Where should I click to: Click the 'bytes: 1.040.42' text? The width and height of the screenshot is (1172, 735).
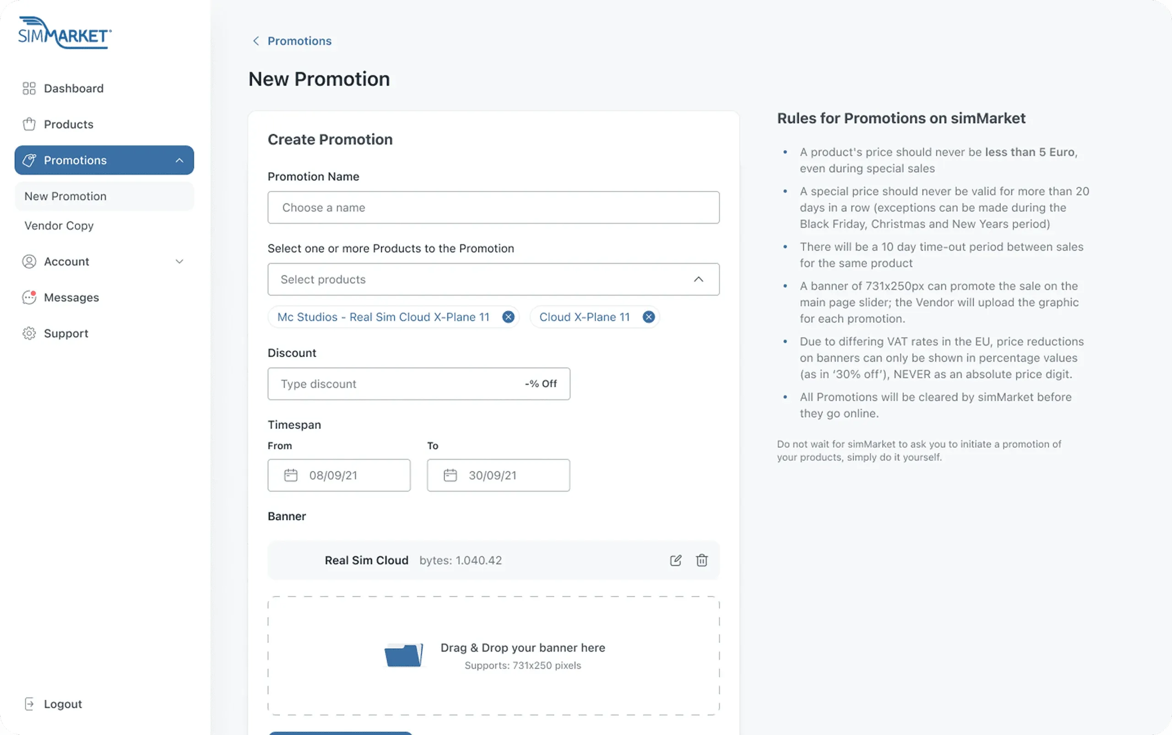pyautogui.click(x=461, y=561)
